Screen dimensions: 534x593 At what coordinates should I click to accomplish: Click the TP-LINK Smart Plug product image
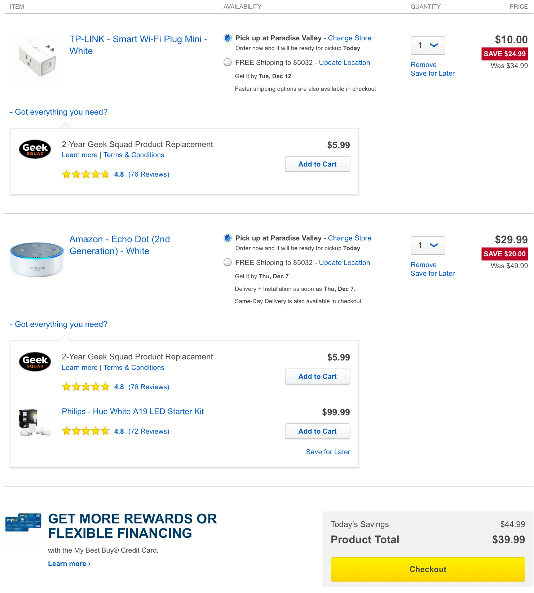[x=37, y=59]
